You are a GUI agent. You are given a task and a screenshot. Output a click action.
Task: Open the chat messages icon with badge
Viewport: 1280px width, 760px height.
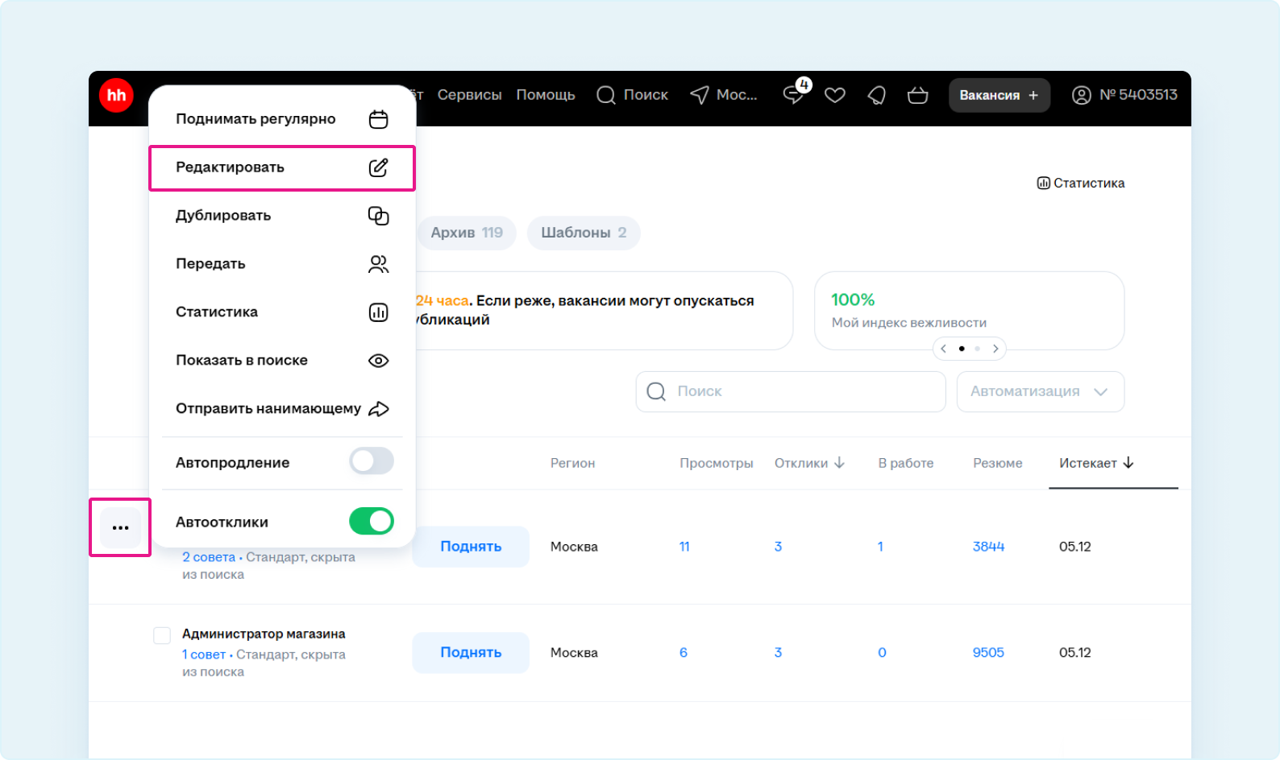click(x=794, y=95)
